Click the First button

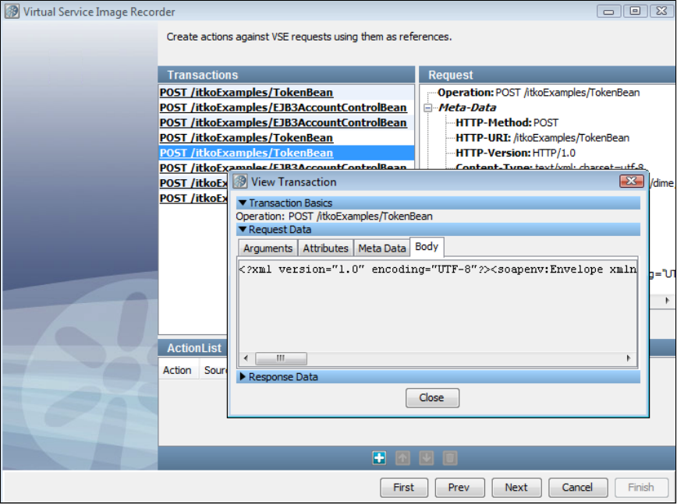(x=404, y=487)
